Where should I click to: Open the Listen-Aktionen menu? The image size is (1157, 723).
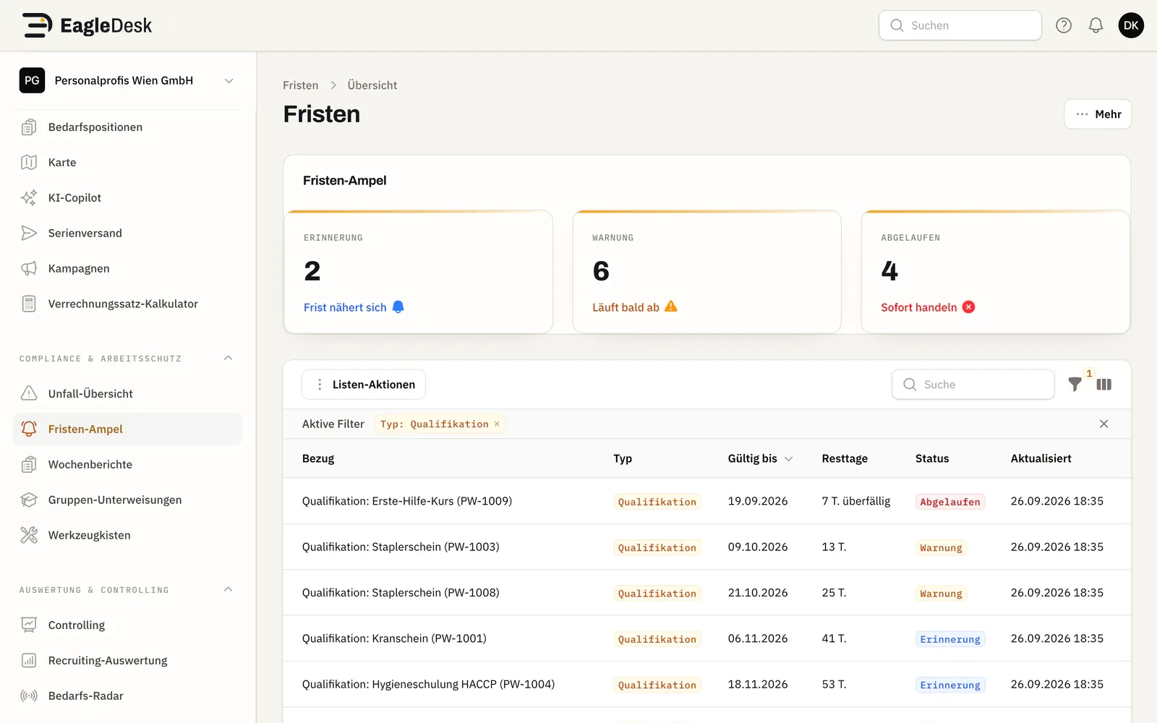[364, 385]
